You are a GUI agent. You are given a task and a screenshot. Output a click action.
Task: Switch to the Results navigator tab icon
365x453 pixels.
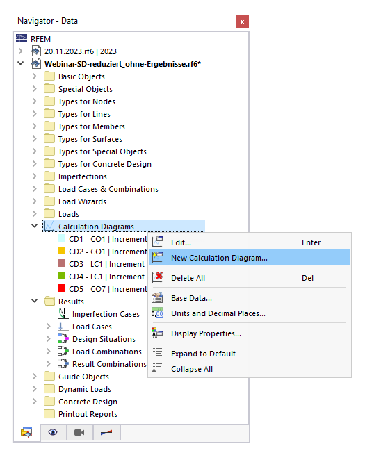106,432
